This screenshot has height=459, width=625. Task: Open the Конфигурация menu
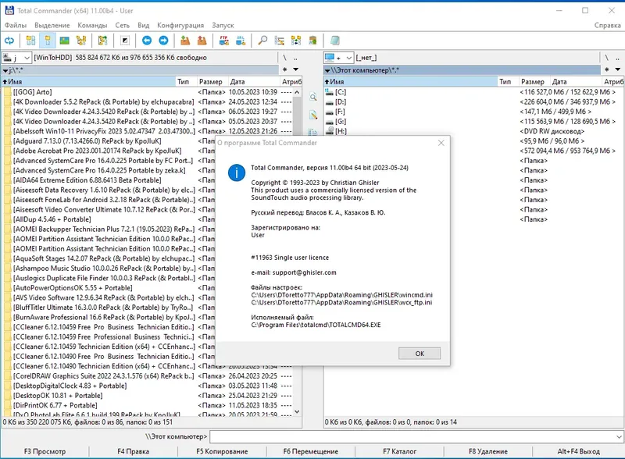pos(180,25)
